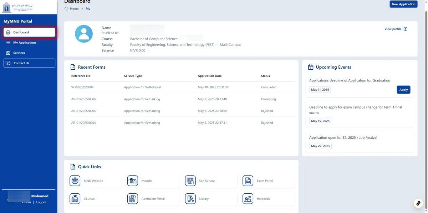428x213 pixels.
Task: Click the Exam Portal icon
Action: point(248,181)
